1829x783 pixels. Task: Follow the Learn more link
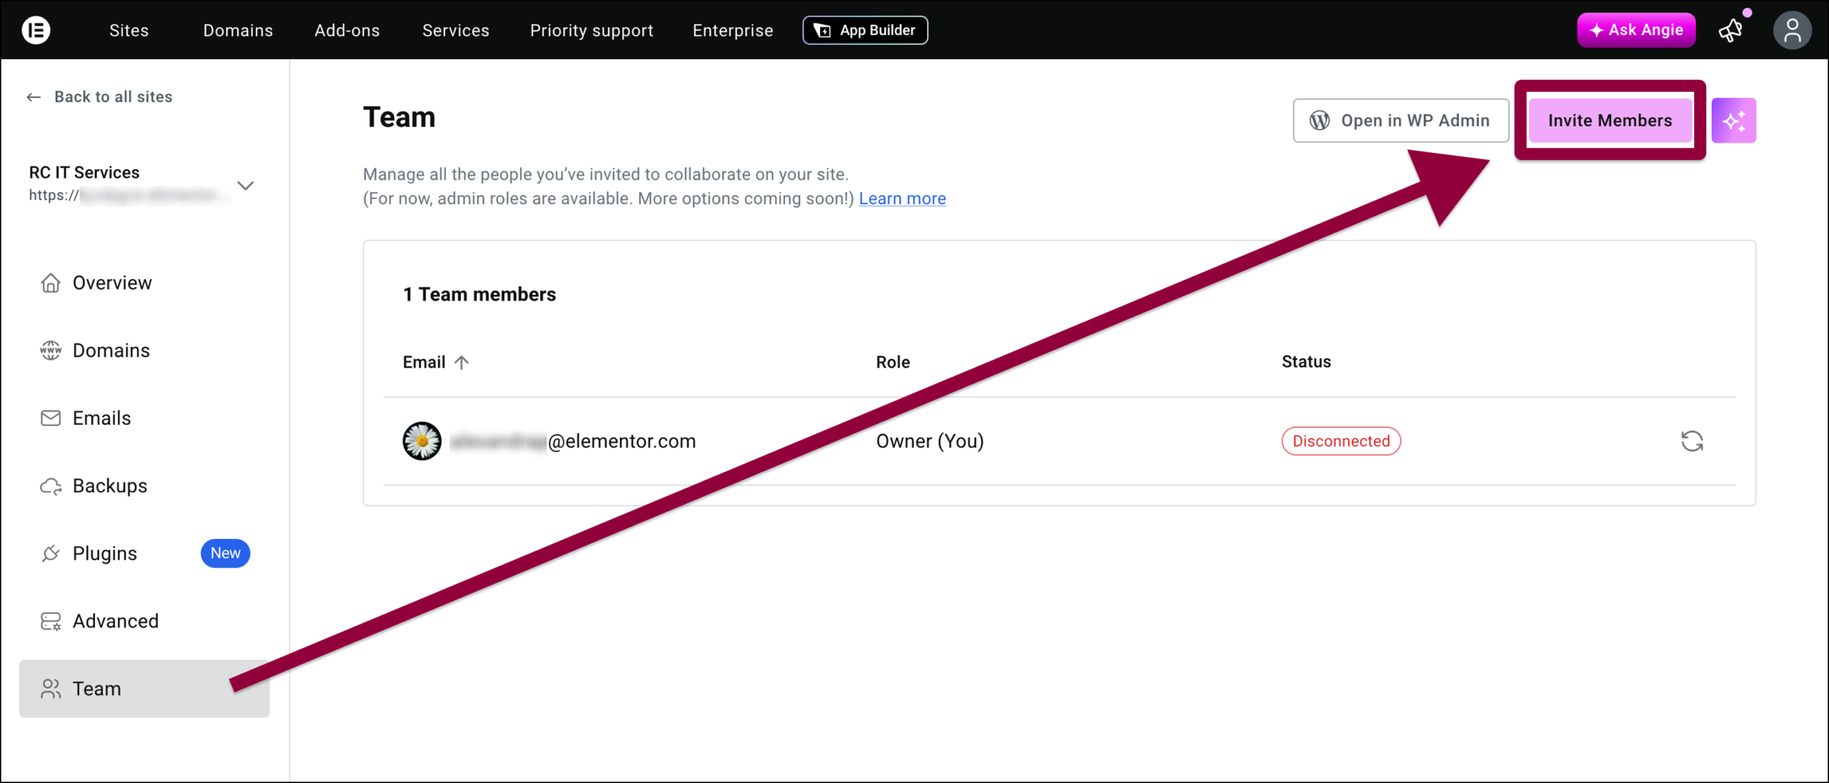(902, 198)
